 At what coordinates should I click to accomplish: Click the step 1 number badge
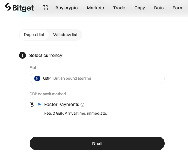pyautogui.click(x=22, y=55)
